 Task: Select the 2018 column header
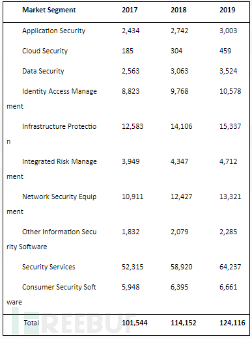pos(178,10)
